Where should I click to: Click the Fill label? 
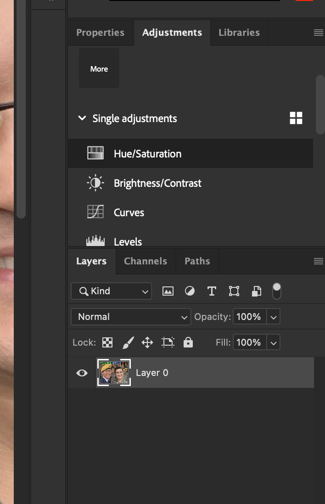pos(223,342)
